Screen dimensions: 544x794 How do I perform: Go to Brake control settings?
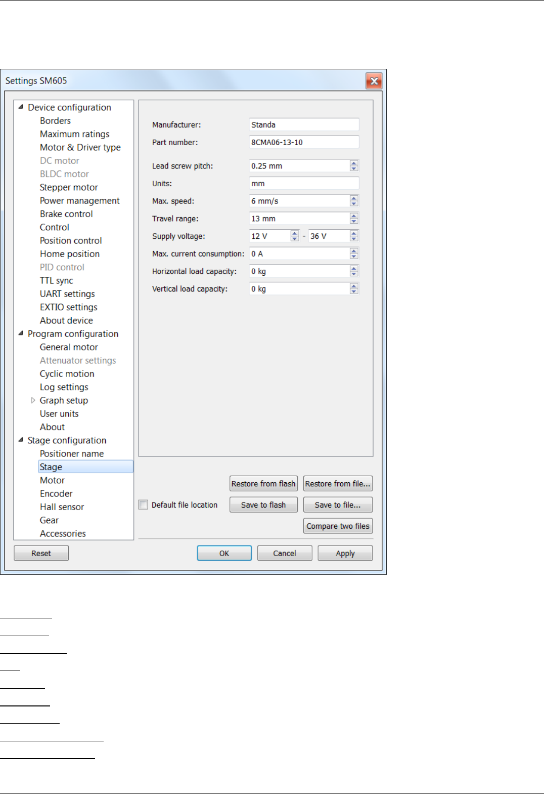[66, 214]
